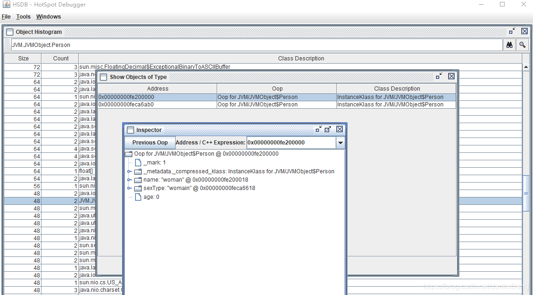Expand the name "woman" node

[129, 180]
